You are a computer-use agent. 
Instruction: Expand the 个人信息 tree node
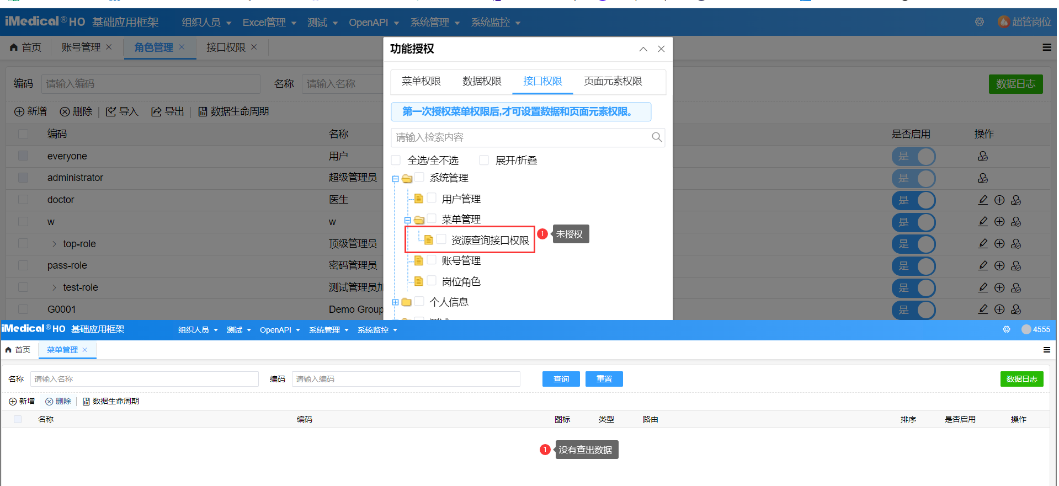(x=395, y=302)
